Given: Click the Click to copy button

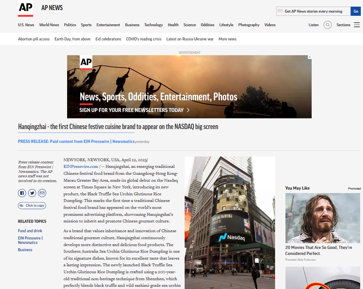Looking at the screenshot, I should coord(32,206).
